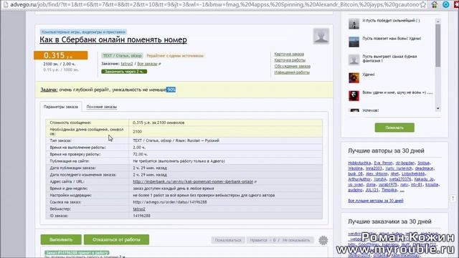Screen dimensions: 459x258
Task: Open avatar of 'Пусть выиграет самая бурная фантазия' comment
Action: click(x=354, y=59)
